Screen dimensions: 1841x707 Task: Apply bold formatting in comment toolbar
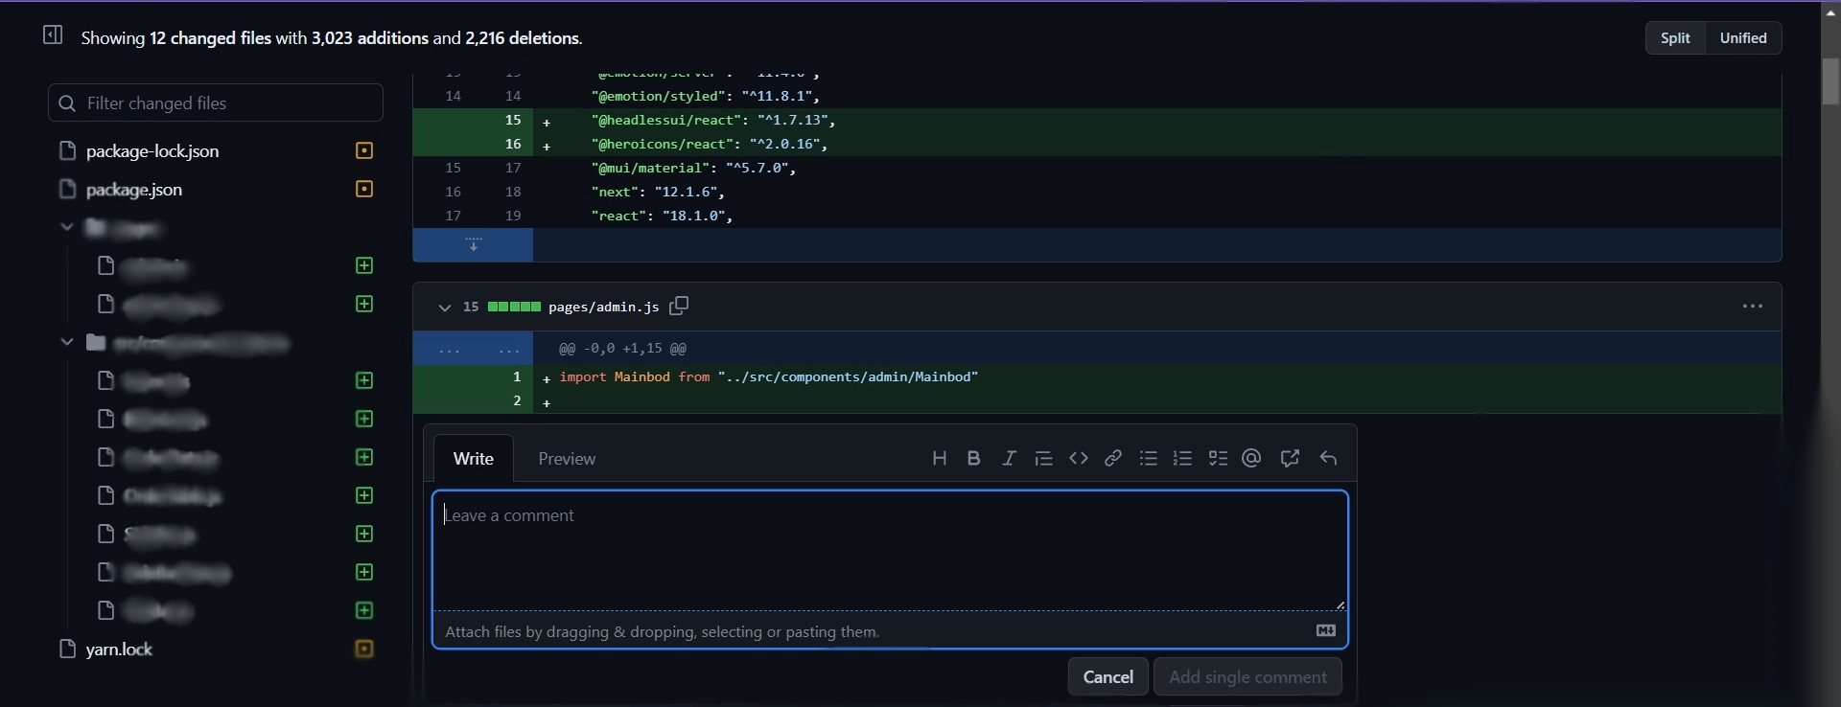coord(974,459)
